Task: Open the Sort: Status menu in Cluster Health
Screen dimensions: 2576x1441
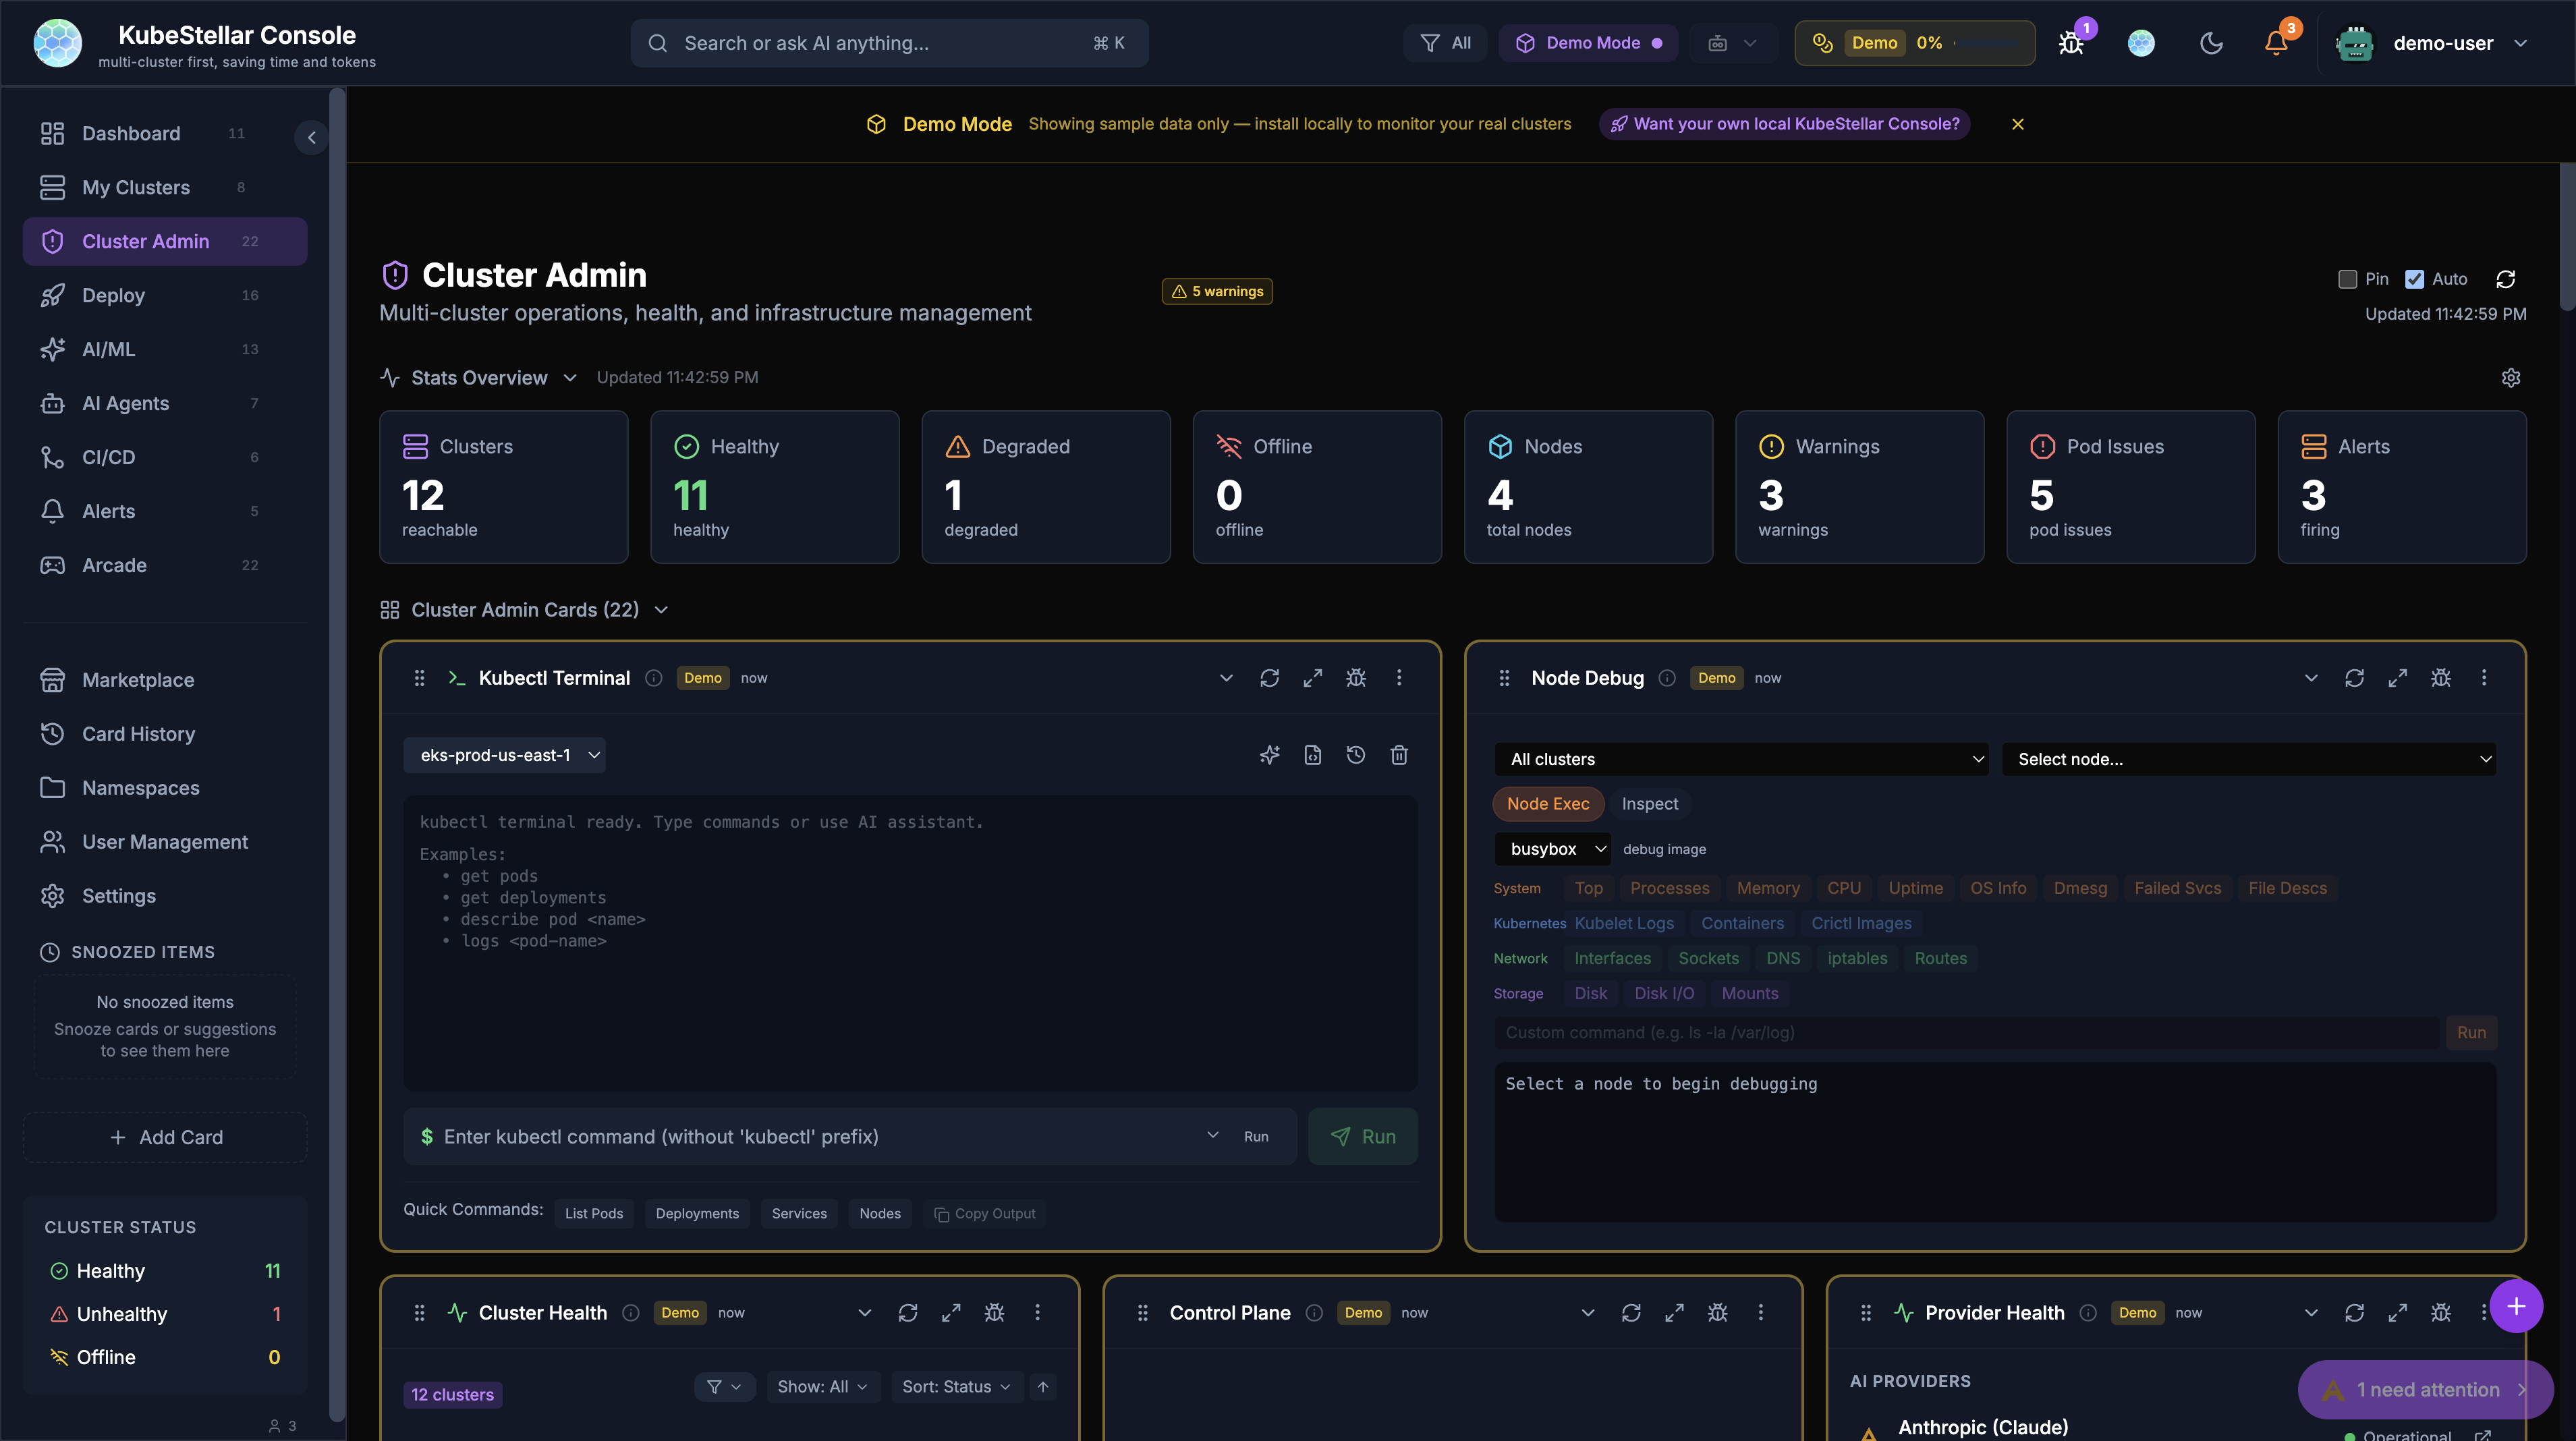Action: (x=956, y=1386)
